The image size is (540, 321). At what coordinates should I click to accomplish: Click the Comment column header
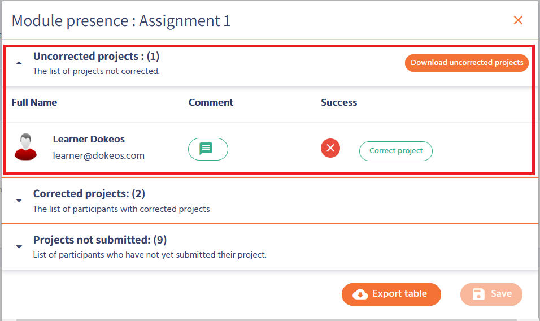(x=211, y=102)
